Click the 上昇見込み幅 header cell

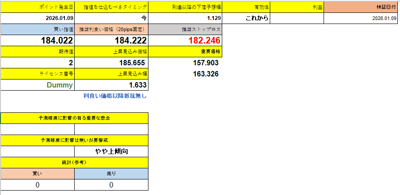pos(111,74)
